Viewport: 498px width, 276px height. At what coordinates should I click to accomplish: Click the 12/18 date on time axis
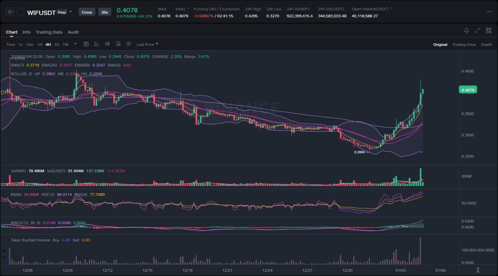point(188,270)
